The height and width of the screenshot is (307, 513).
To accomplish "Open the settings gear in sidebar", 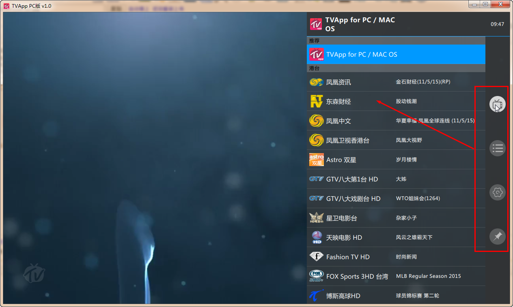I will point(498,192).
